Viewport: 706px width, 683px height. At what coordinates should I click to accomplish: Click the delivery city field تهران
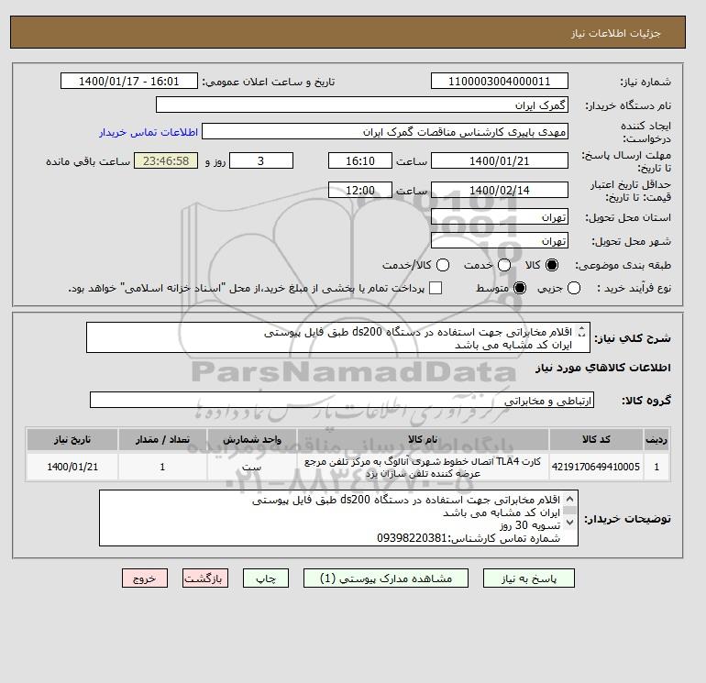click(x=500, y=241)
